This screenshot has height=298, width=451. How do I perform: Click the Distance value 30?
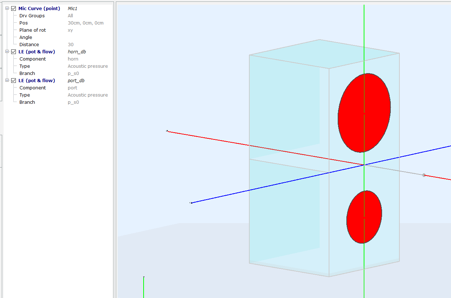71,44
